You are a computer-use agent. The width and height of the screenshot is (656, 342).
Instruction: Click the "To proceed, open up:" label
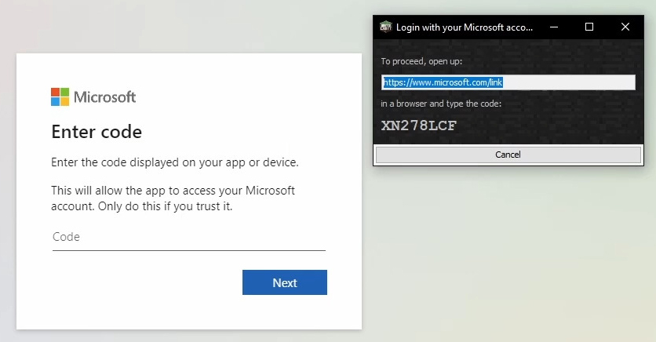tap(421, 61)
